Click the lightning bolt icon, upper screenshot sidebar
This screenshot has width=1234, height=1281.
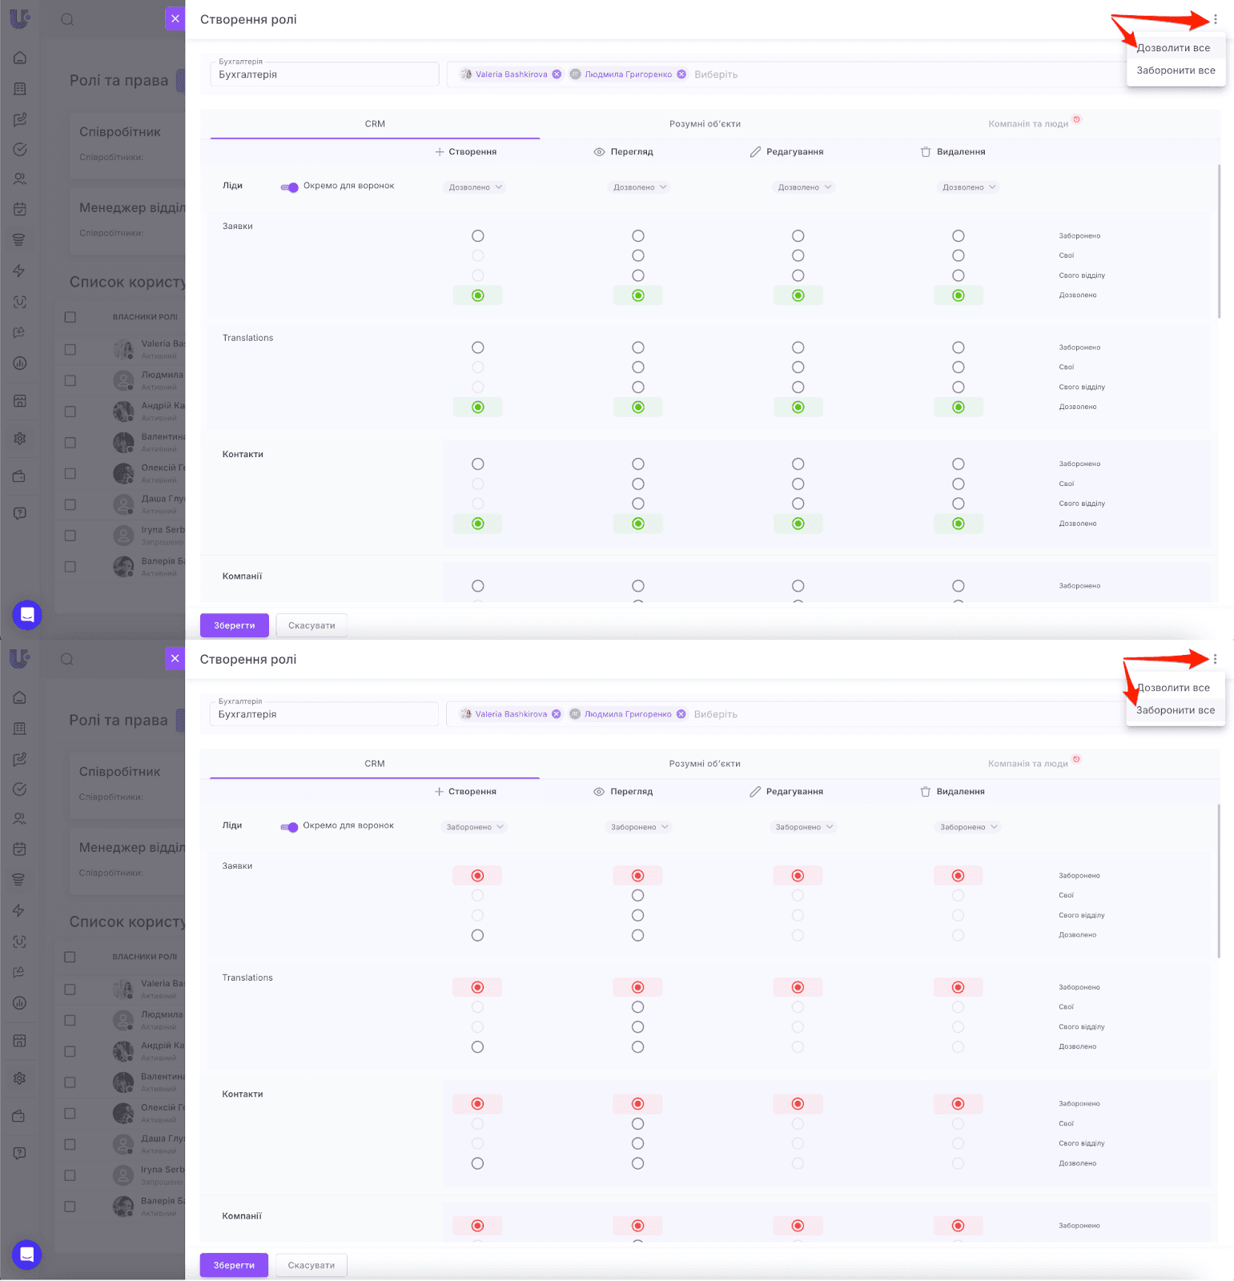20,271
